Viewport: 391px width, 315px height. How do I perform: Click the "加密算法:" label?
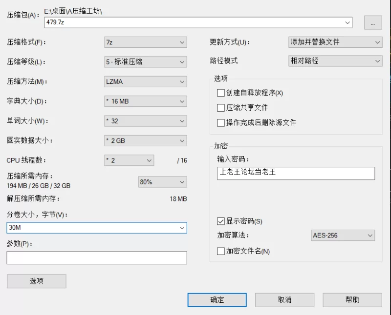233,235
